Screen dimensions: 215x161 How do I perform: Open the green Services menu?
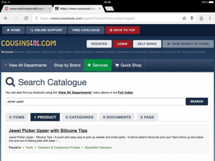pyautogui.click(x=97, y=65)
